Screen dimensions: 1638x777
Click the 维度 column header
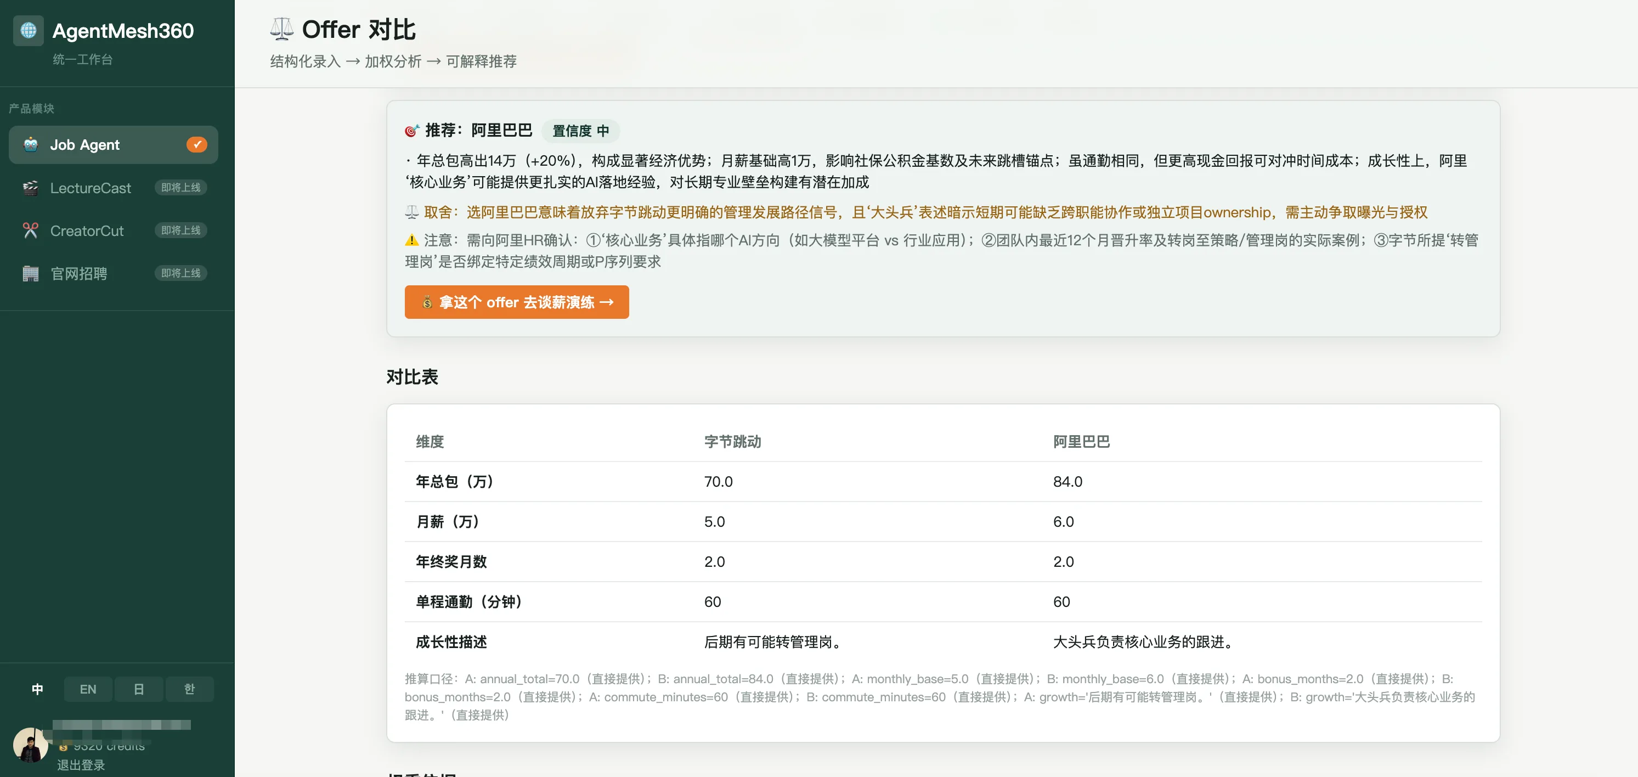point(430,442)
